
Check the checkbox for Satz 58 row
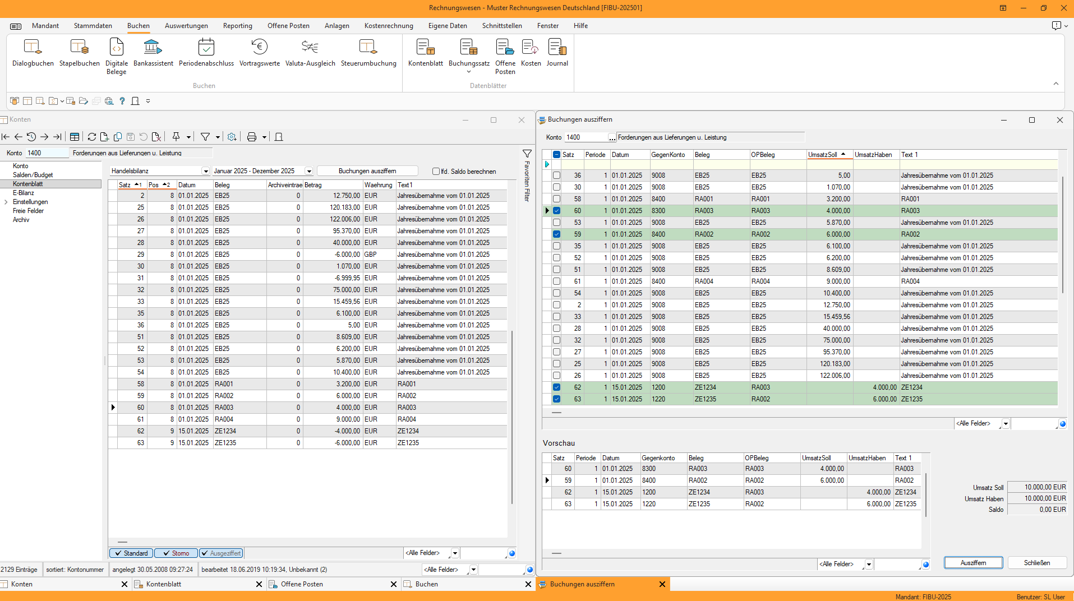coord(556,199)
